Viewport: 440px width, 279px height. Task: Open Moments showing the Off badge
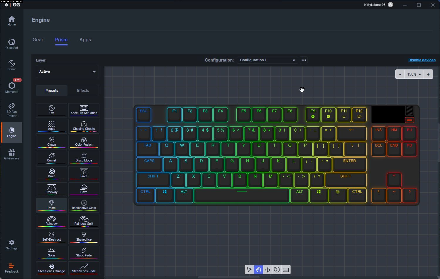pos(12,87)
